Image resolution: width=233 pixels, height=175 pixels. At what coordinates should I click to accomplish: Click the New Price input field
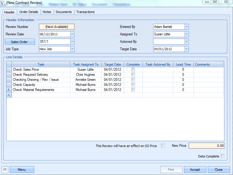(x=206, y=146)
